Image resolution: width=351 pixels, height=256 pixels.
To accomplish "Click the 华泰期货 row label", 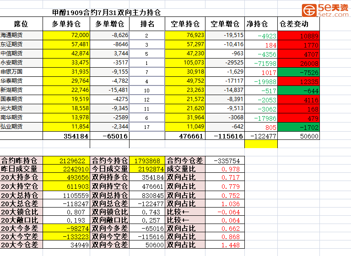I will click(x=21, y=81).
